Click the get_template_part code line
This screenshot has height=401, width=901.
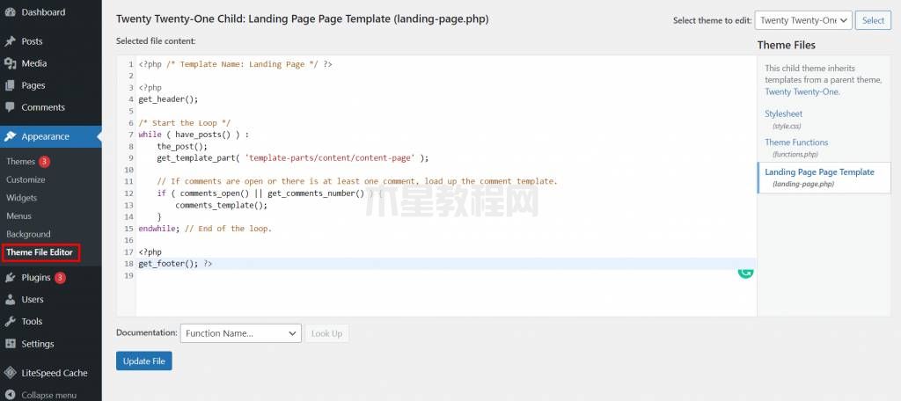click(292, 158)
